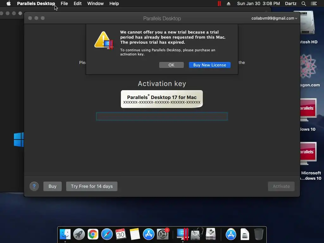Screen dimensions: 324x243
Task: Click Parallels red bars menu bar icon
Action: [x=219, y=3]
